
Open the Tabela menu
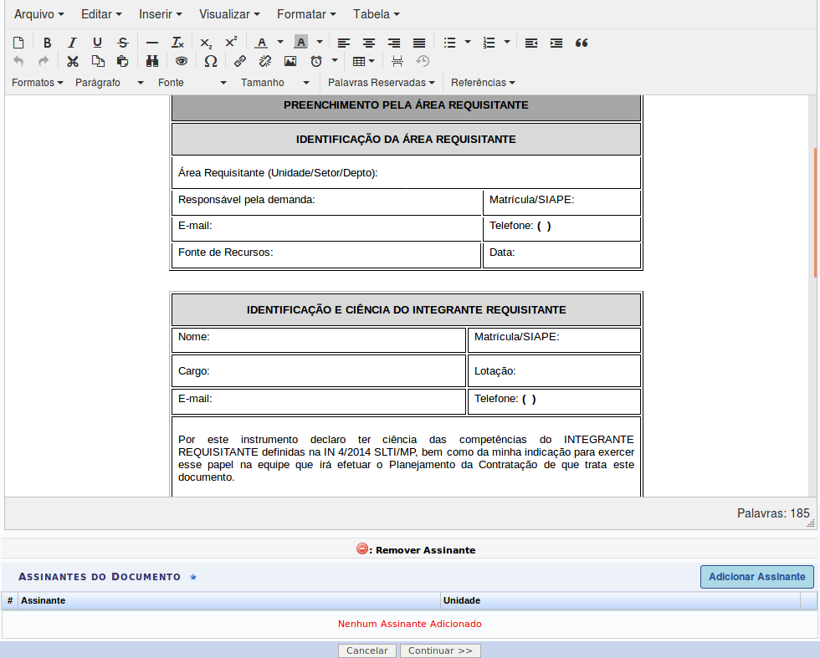click(x=376, y=14)
